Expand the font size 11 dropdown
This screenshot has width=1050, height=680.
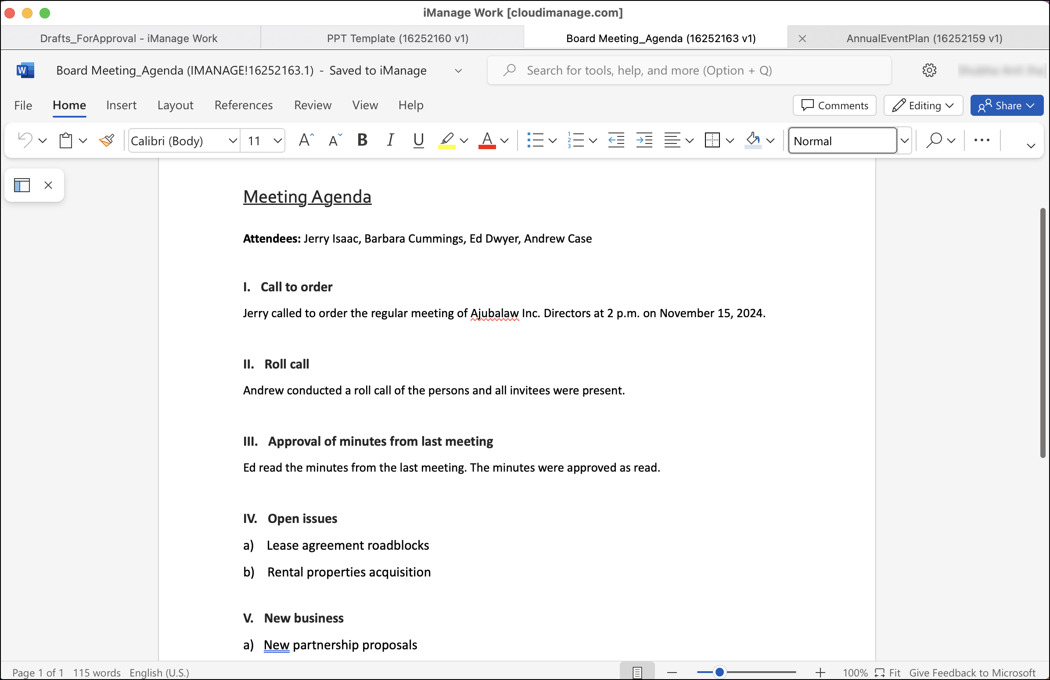[x=277, y=141]
